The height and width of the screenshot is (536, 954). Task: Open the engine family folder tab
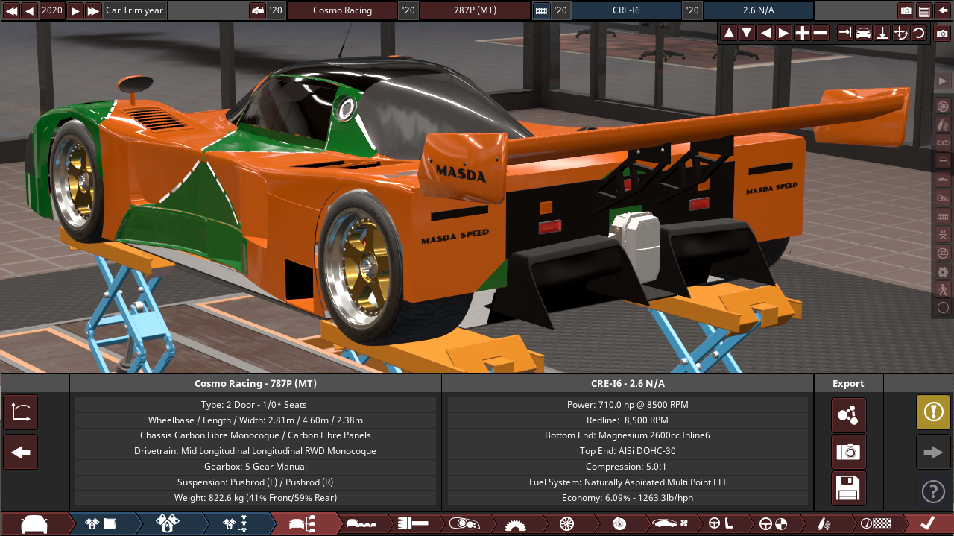[x=101, y=523]
